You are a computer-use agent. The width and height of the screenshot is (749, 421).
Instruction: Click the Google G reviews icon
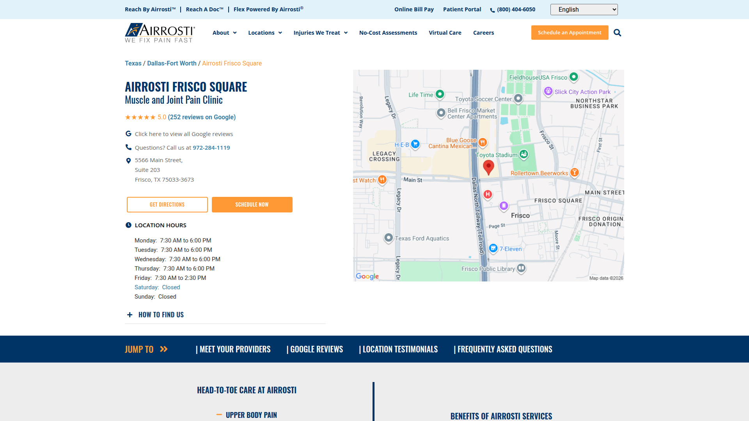click(128, 134)
